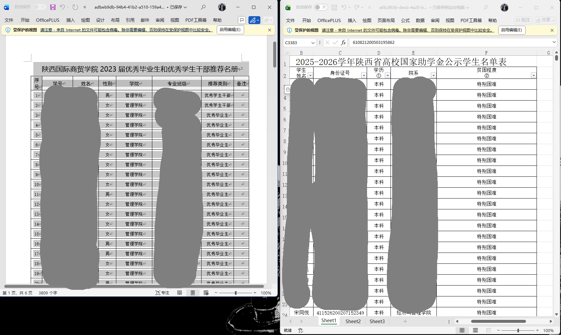561x335 pixels.
Task: Open 身份证号 column filter dropdown
Action: click(x=363, y=76)
